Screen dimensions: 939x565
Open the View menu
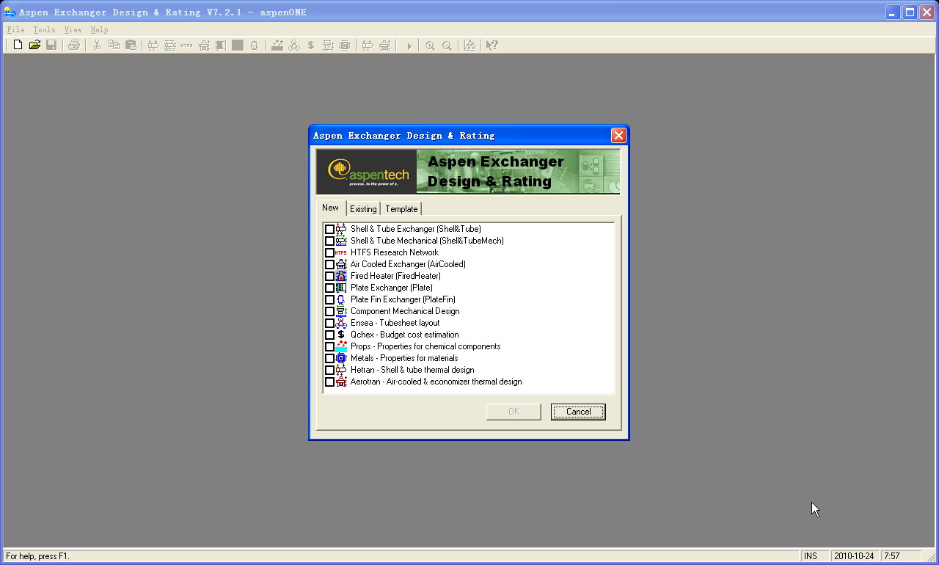(x=73, y=30)
